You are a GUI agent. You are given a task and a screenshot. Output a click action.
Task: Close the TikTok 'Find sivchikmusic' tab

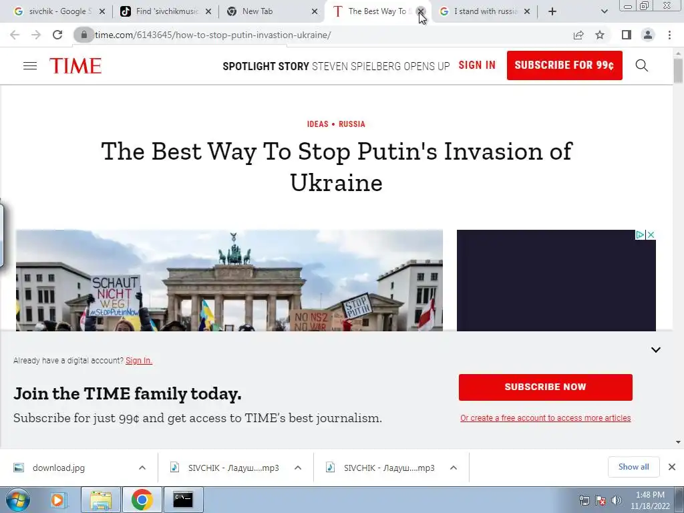[x=208, y=11]
